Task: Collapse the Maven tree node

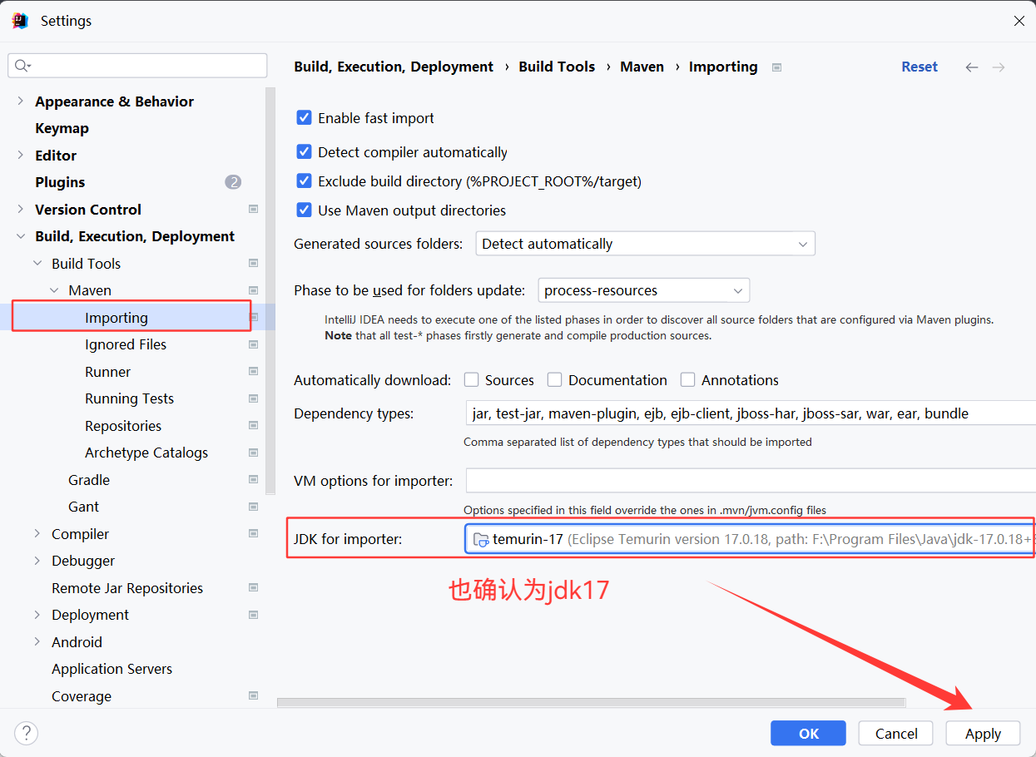Action: (x=54, y=290)
